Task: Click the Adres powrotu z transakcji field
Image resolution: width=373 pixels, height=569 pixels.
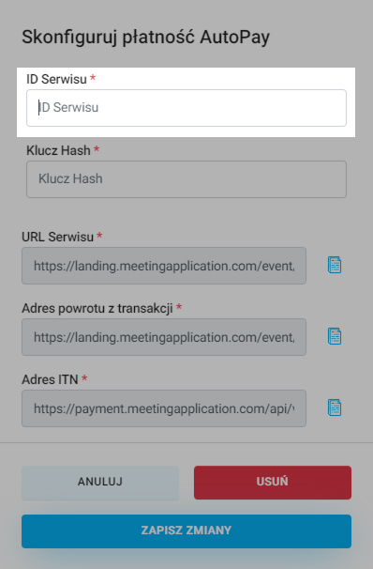Action: point(164,337)
